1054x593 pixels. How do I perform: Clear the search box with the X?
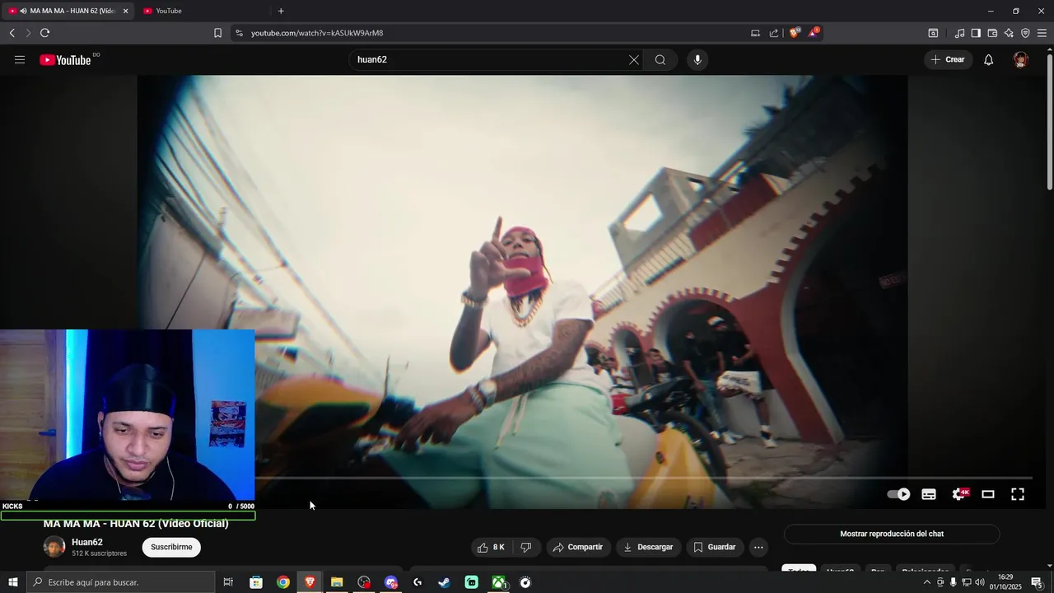634,59
